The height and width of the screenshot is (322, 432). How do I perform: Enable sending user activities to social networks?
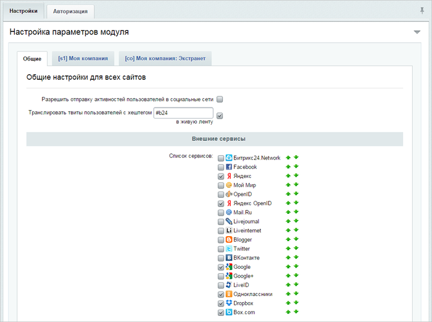pos(220,100)
